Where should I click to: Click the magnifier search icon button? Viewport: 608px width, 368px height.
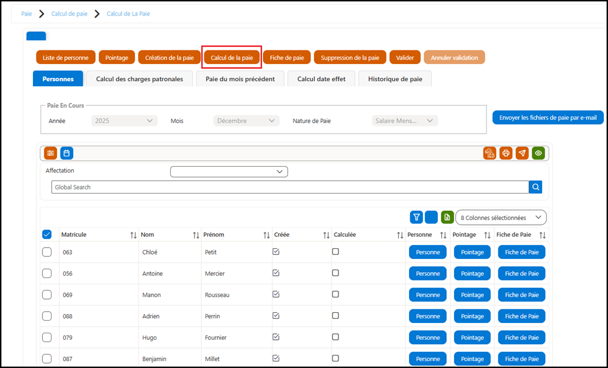[536, 187]
